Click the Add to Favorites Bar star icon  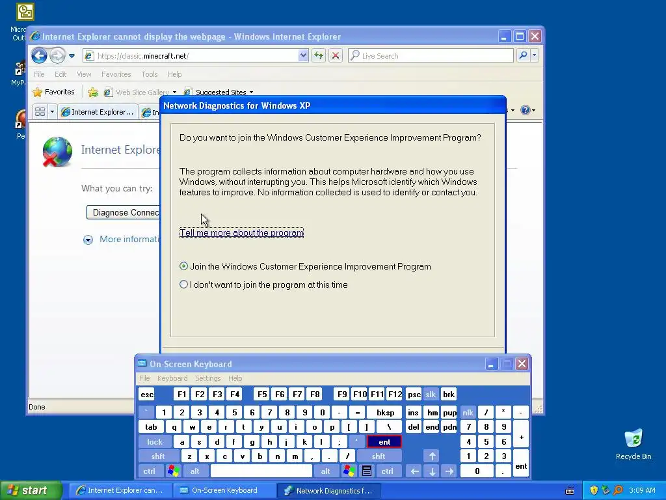[x=93, y=92]
